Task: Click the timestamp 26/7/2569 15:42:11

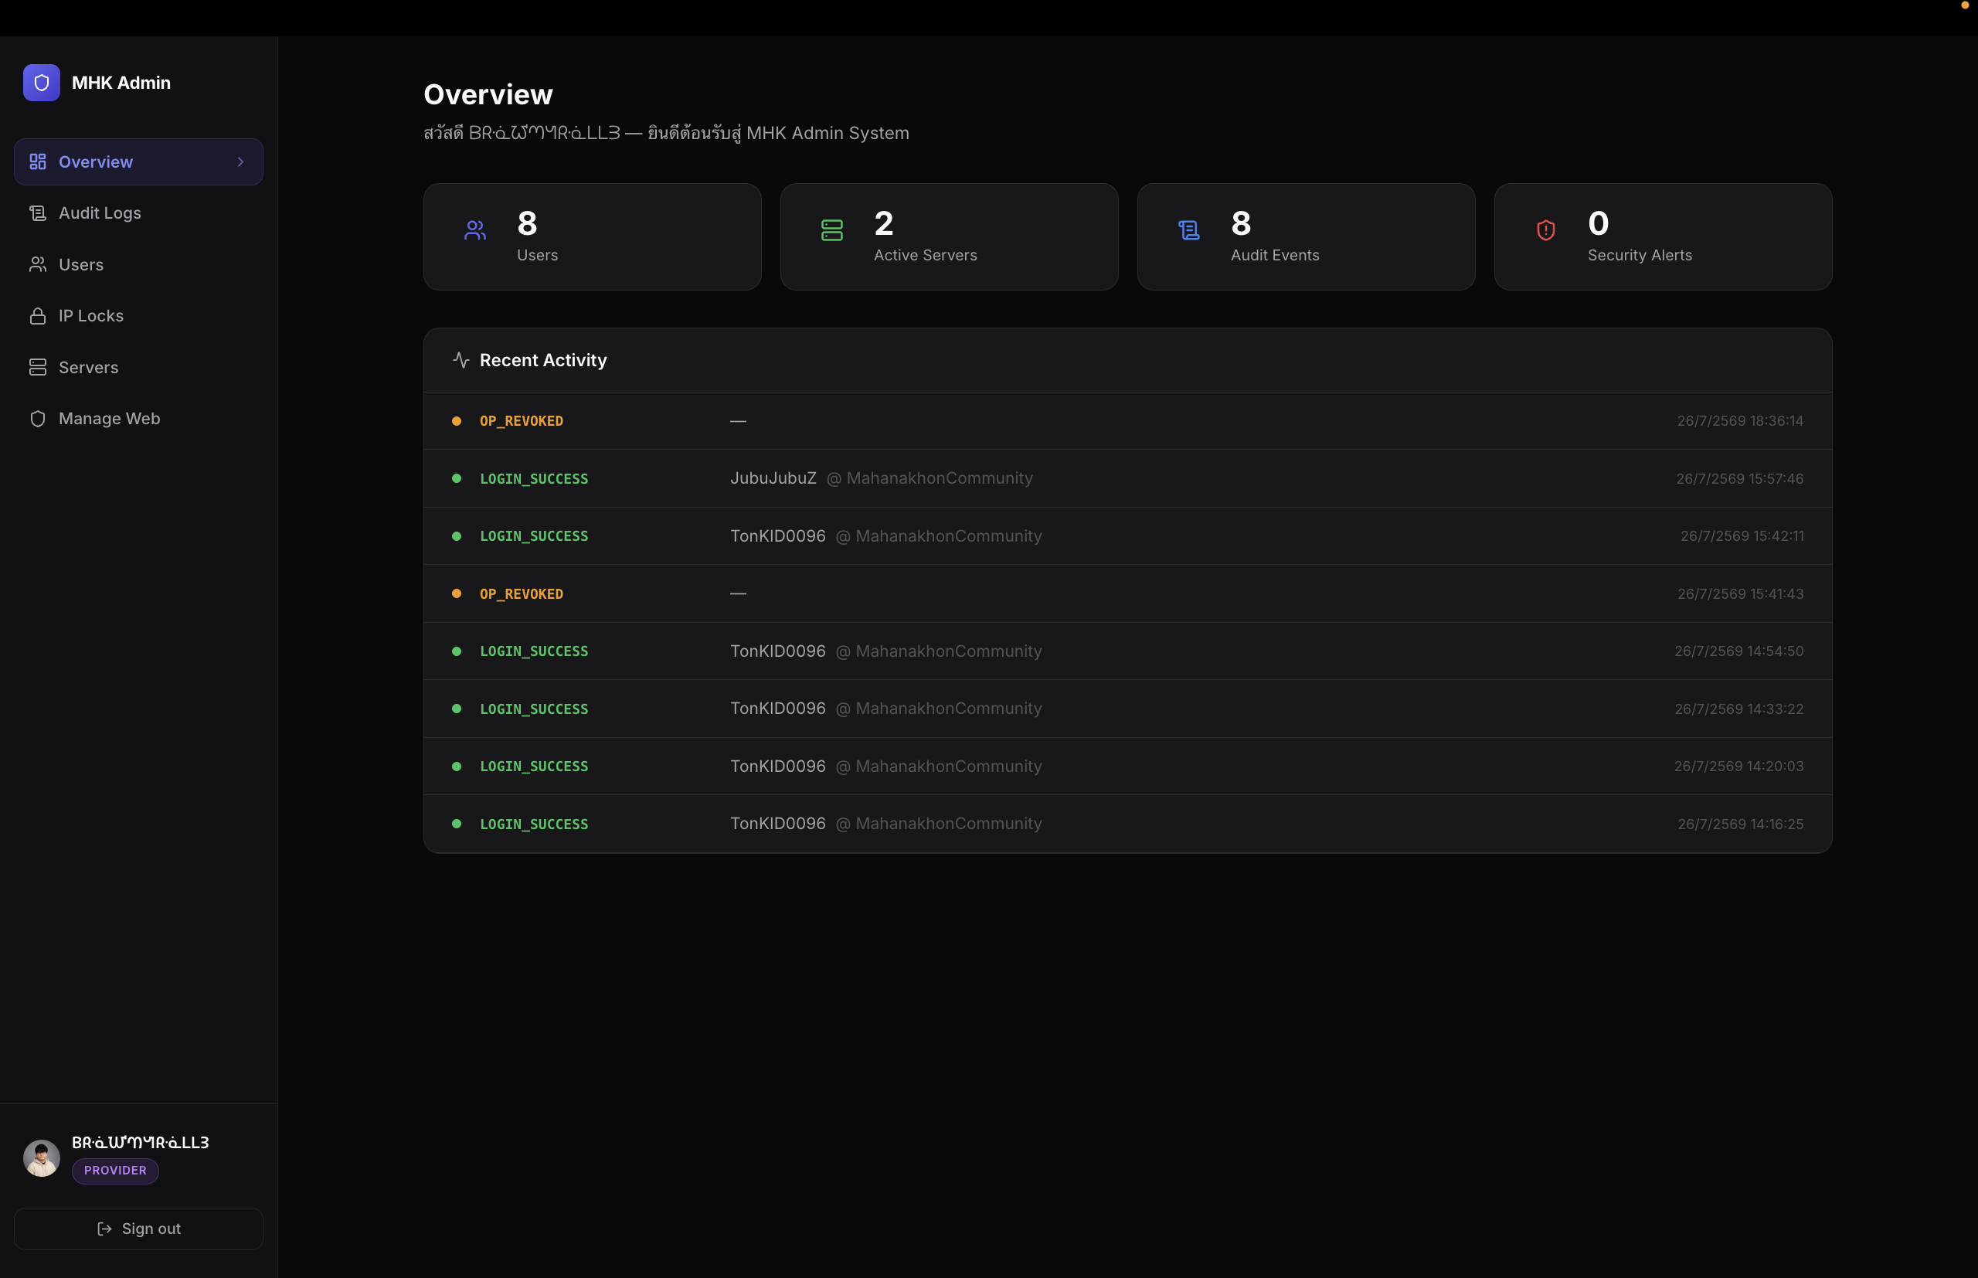Action: (1742, 536)
